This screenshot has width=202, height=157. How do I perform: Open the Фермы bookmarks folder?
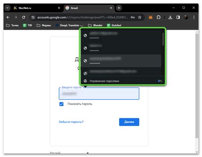pos(44,25)
